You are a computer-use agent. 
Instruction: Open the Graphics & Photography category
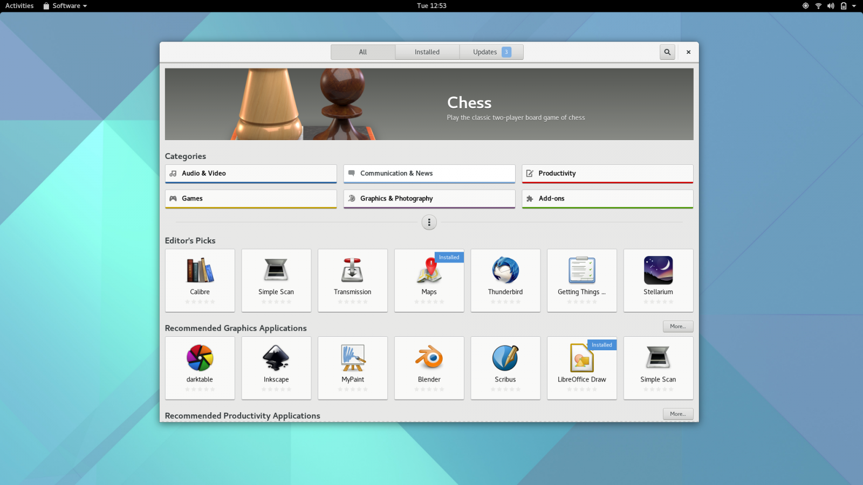[429, 198]
